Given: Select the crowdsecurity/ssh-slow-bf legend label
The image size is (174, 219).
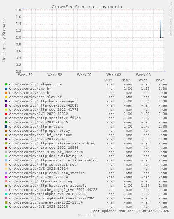Looking at the screenshot, I should pos(35,97).
